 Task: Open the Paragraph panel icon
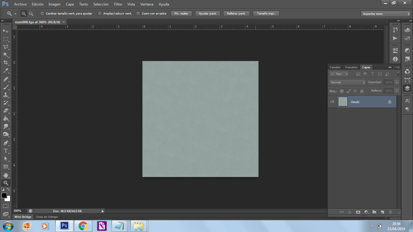click(407, 109)
